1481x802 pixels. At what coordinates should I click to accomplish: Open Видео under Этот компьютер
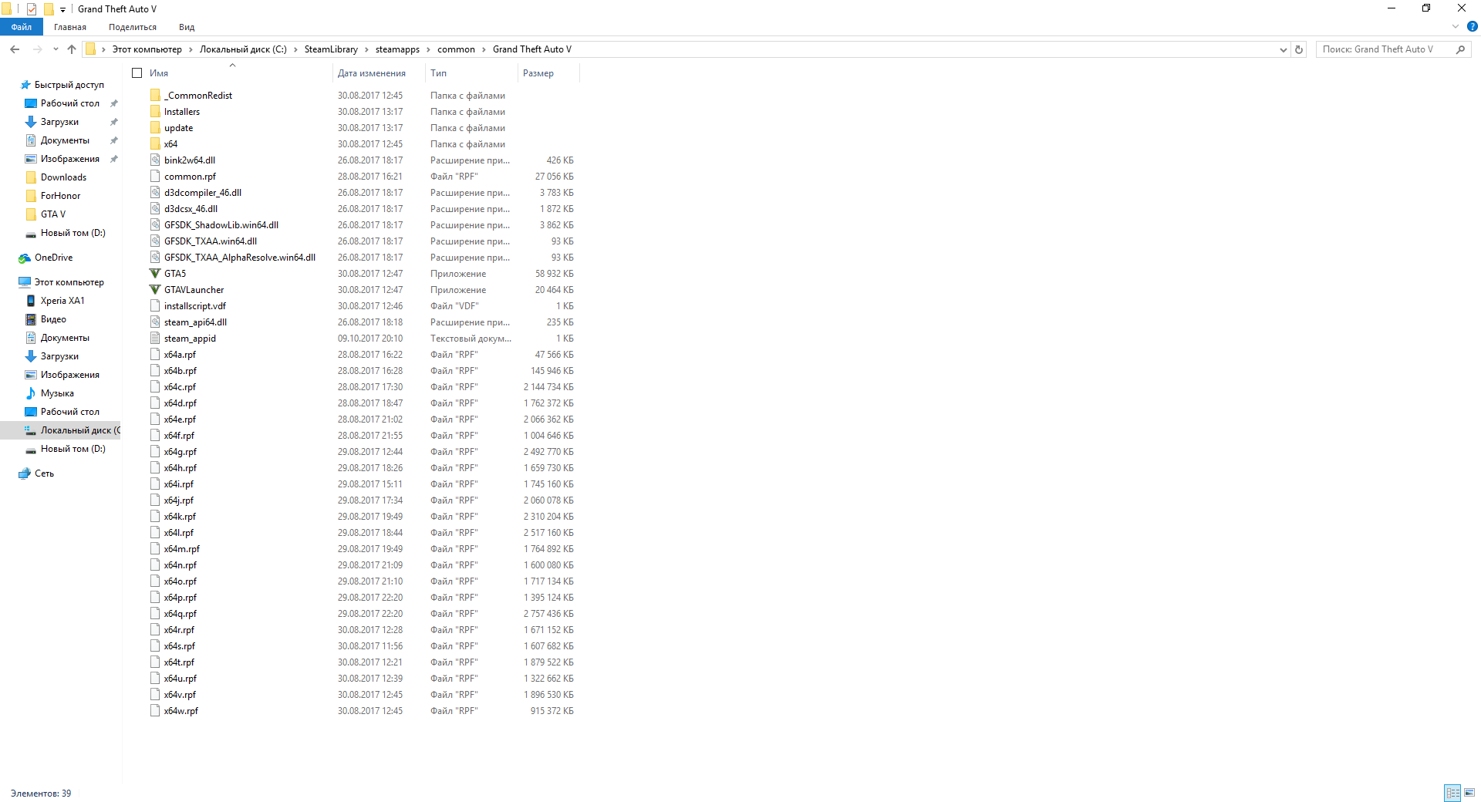coord(53,319)
